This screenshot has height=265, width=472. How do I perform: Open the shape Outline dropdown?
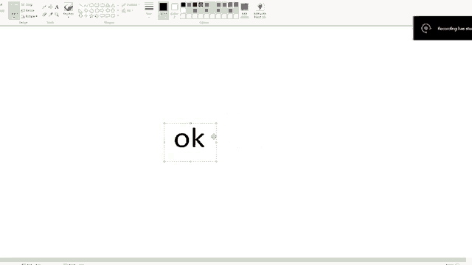click(x=131, y=5)
